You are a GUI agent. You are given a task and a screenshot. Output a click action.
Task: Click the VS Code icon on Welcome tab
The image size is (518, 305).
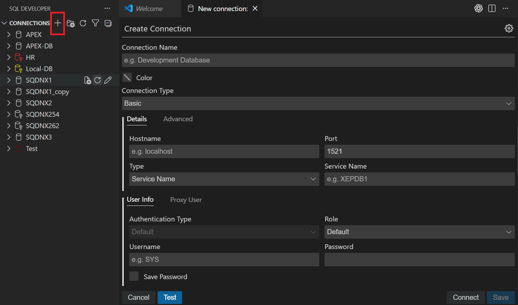click(129, 8)
